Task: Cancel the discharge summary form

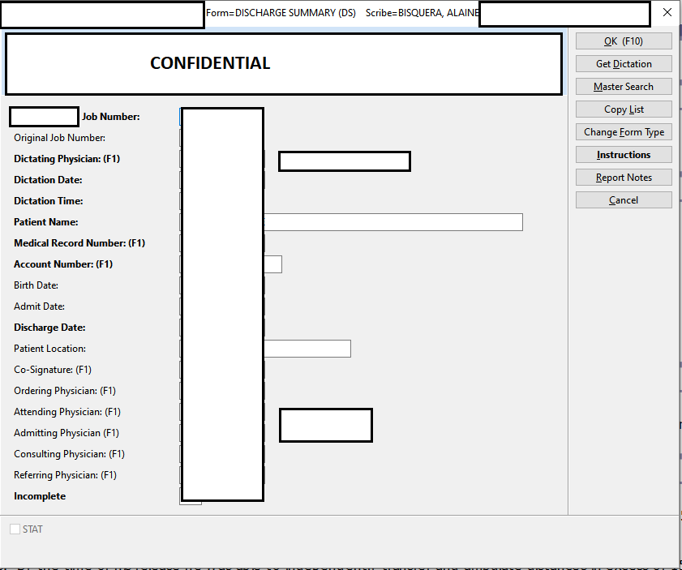Action: point(624,200)
